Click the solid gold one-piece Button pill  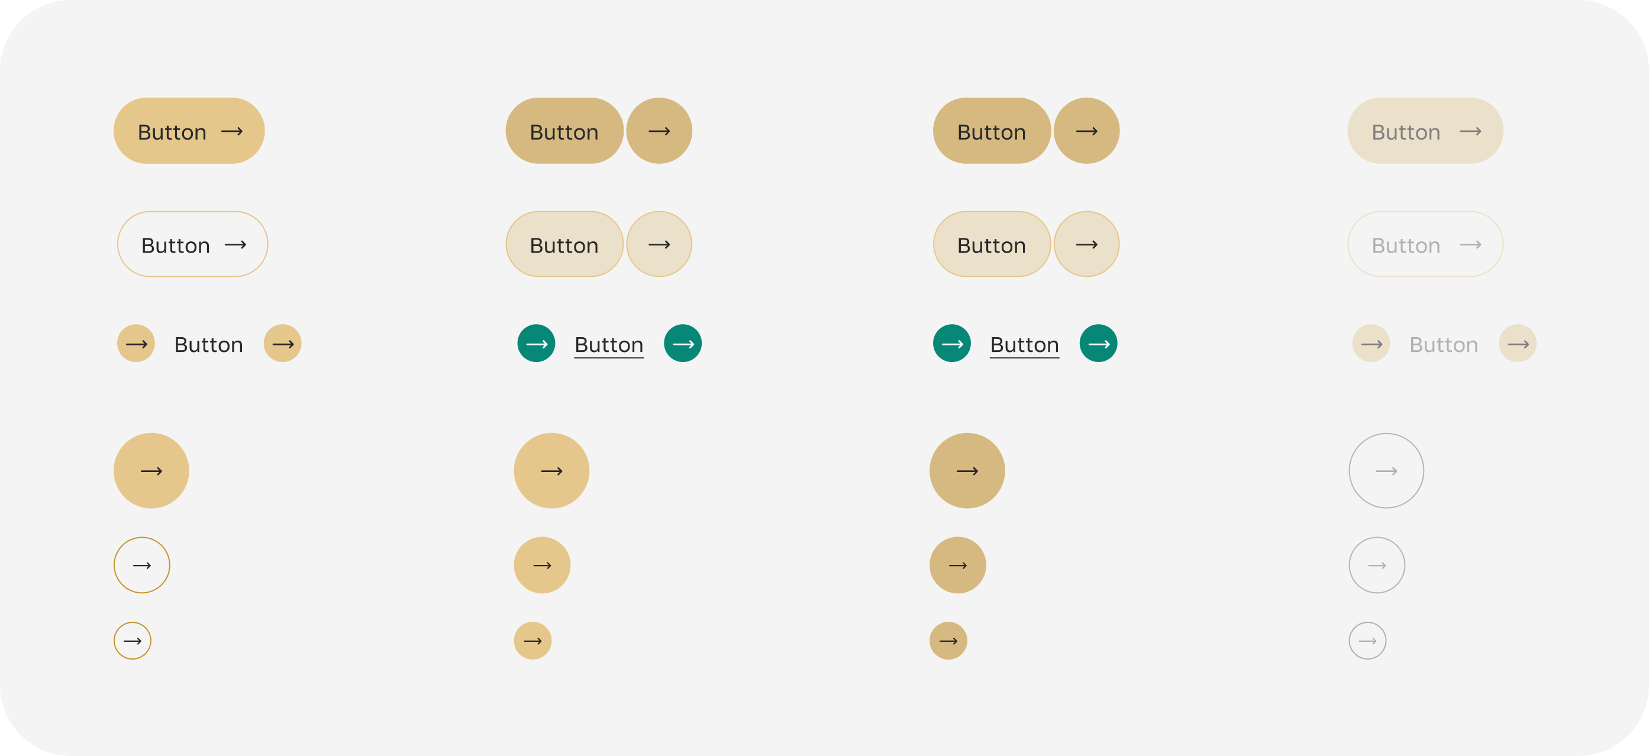pyautogui.click(x=189, y=131)
